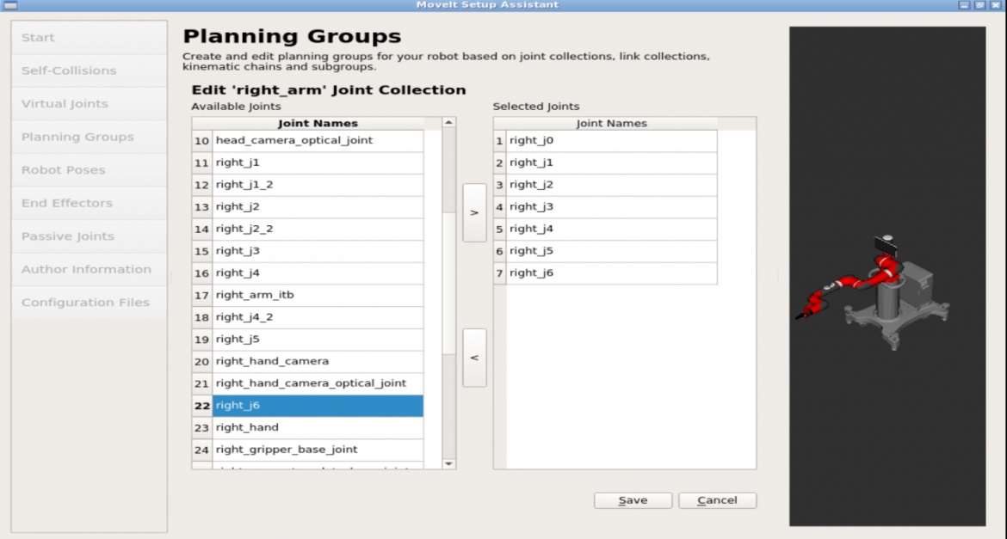Open Author Information section
Image resolution: width=1007 pixels, height=539 pixels.
coord(90,270)
